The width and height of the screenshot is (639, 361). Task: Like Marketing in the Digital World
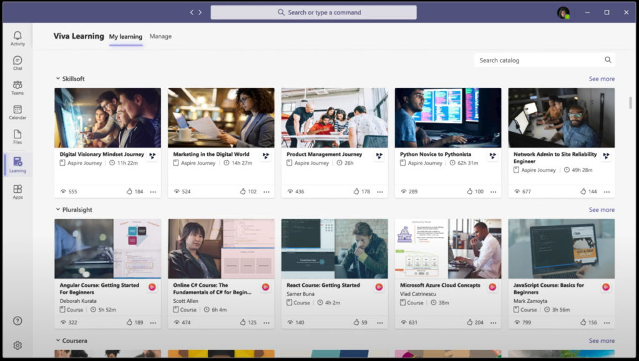(243, 191)
